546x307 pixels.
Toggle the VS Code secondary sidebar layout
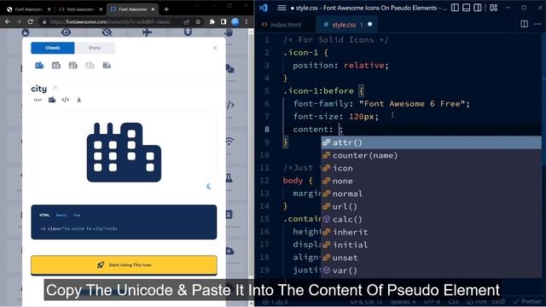(478, 8)
